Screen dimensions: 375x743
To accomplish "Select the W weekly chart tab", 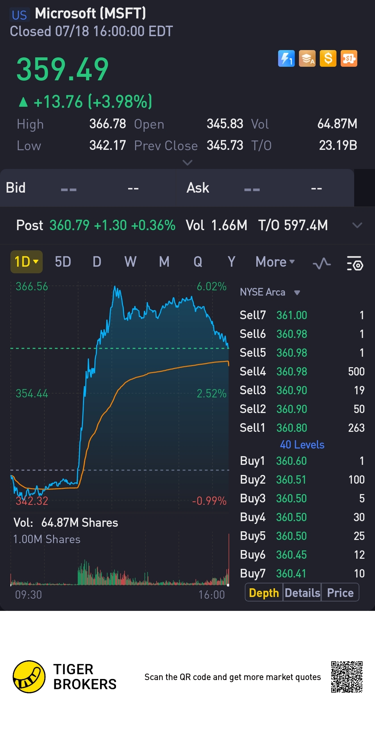I will point(130,262).
